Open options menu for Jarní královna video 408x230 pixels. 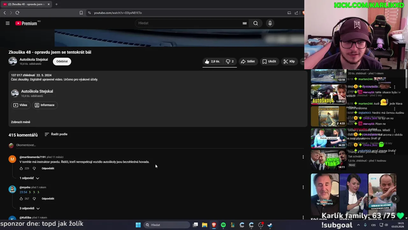tap(395, 109)
